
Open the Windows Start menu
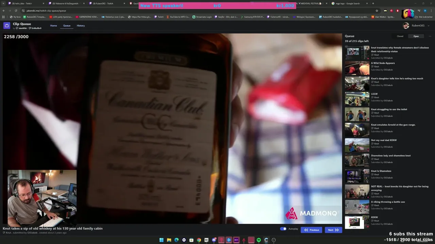tap(161, 240)
